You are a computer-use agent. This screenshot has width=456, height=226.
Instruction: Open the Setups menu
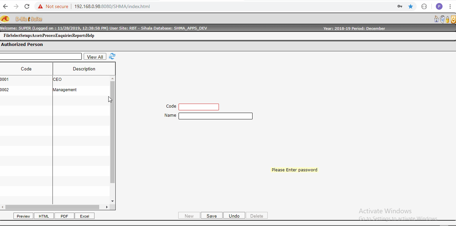point(26,35)
